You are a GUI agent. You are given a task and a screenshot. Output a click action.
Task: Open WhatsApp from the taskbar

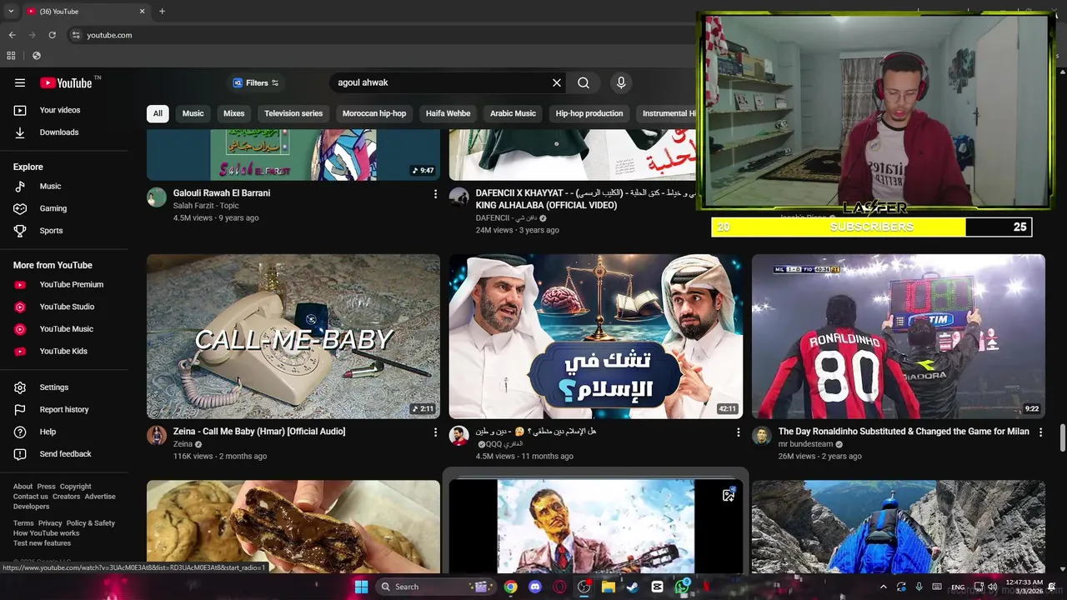(x=682, y=587)
